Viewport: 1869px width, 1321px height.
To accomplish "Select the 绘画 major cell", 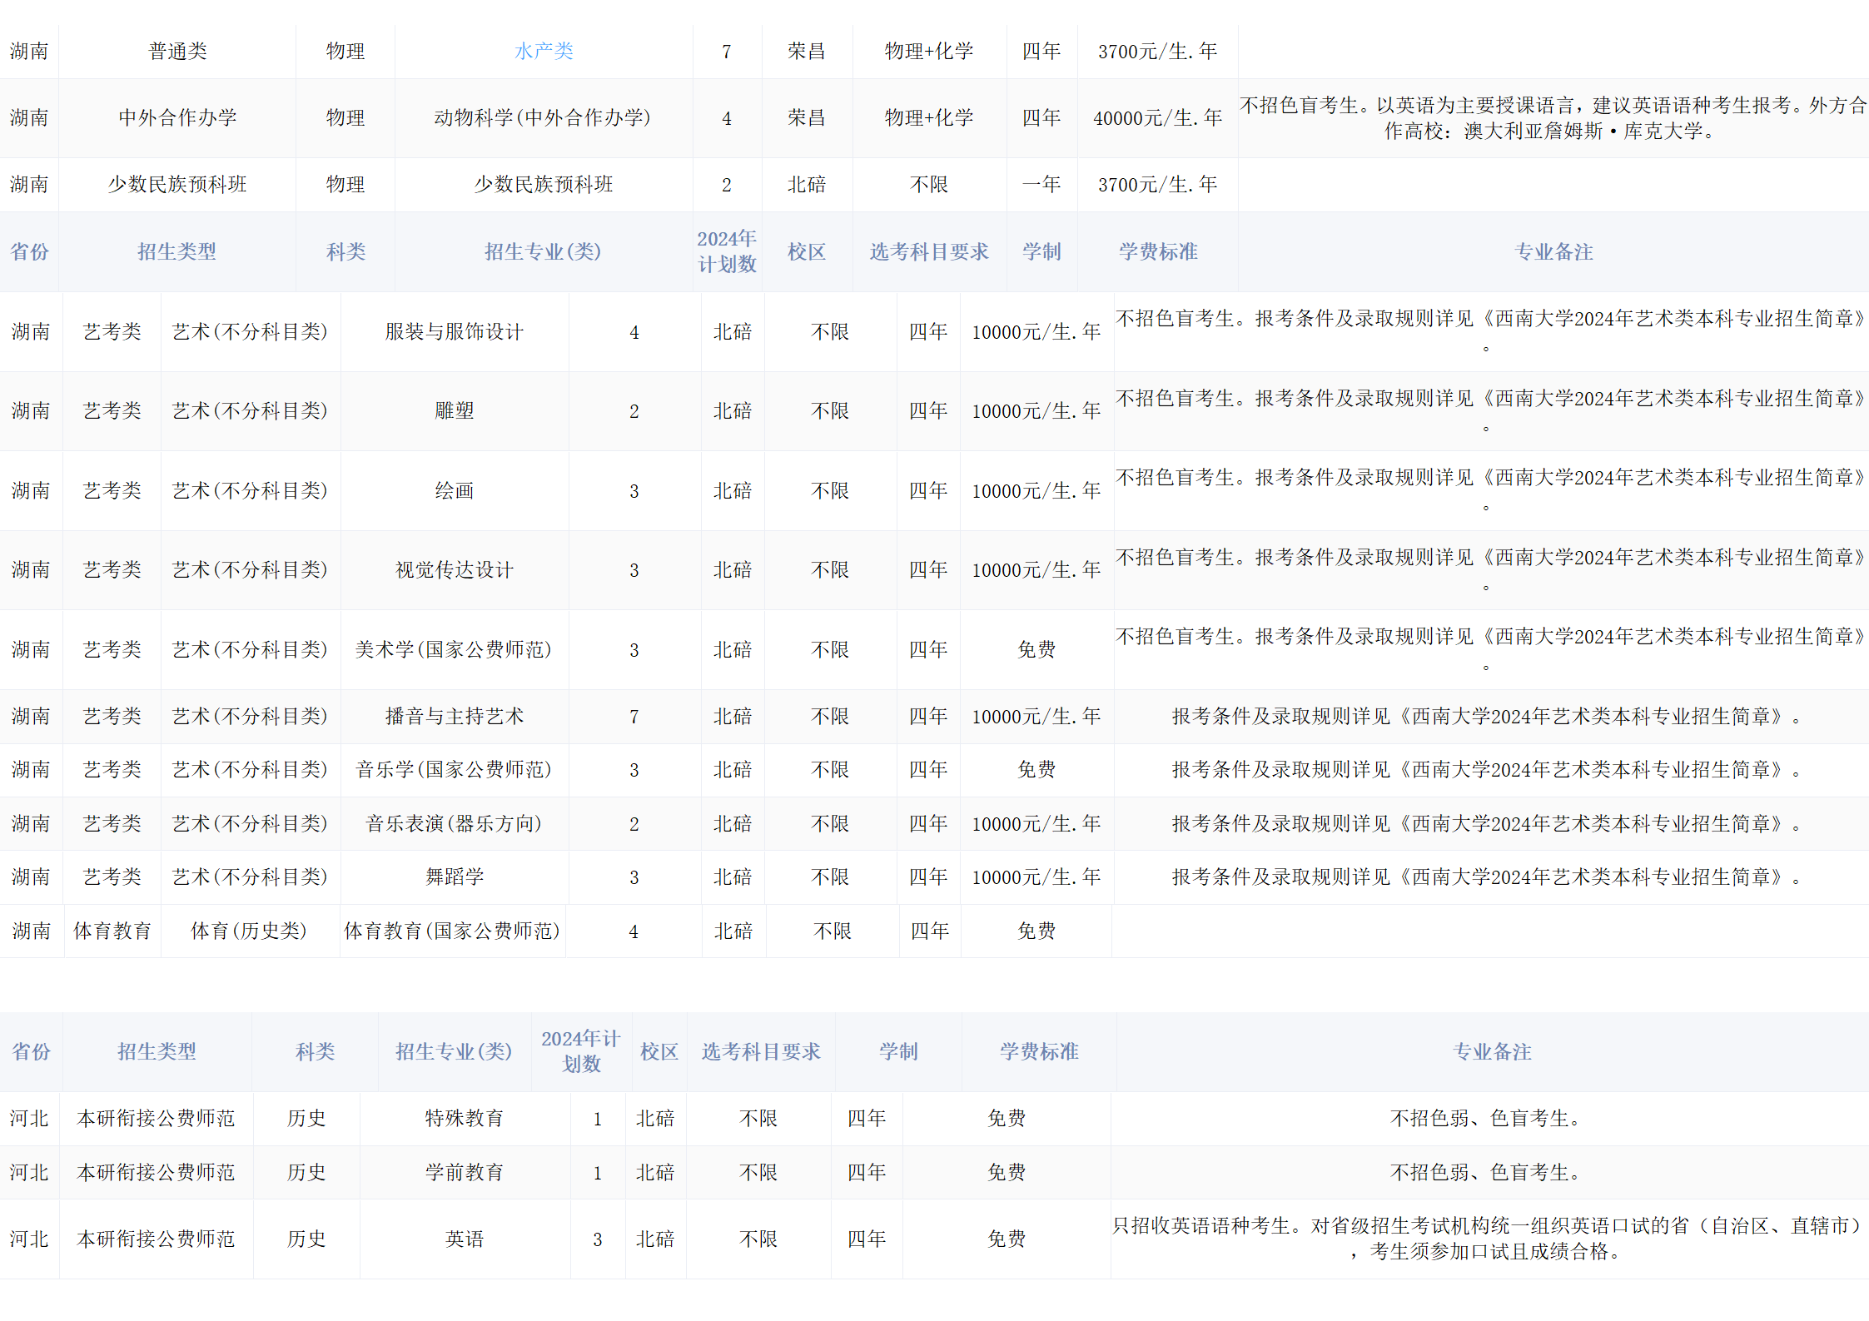I will coord(454,491).
